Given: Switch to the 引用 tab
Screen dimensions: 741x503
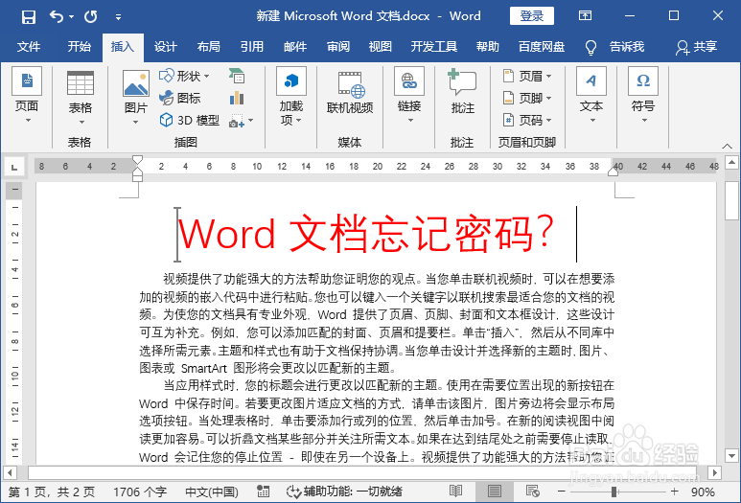Looking at the screenshot, I should point(251,47).
